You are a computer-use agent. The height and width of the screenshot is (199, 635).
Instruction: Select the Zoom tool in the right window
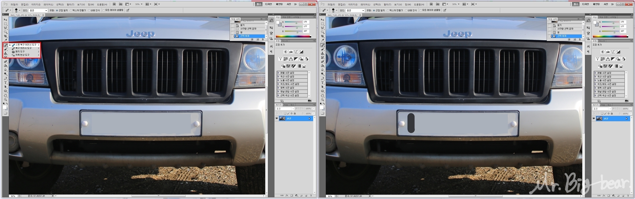point(323,99)
